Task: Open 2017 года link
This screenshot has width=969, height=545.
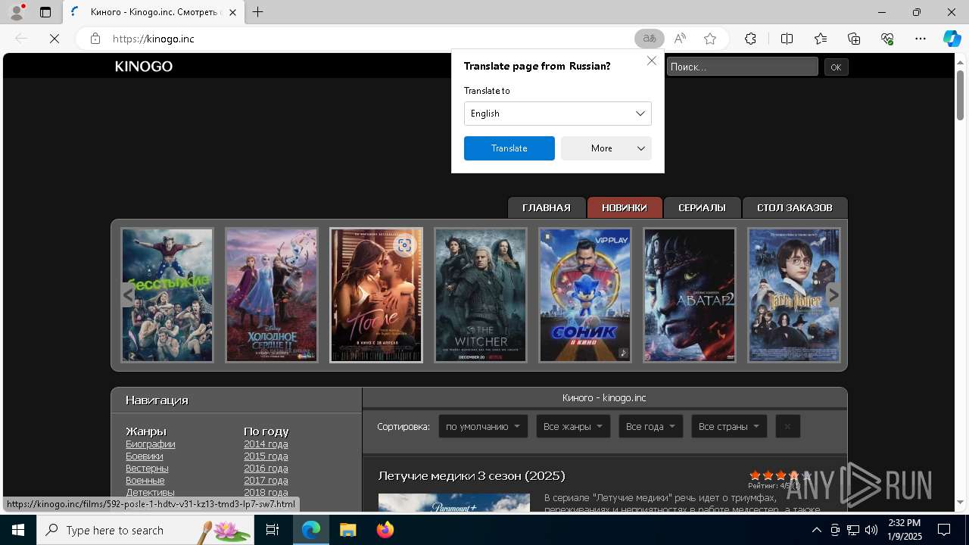Action: [266, 481]
